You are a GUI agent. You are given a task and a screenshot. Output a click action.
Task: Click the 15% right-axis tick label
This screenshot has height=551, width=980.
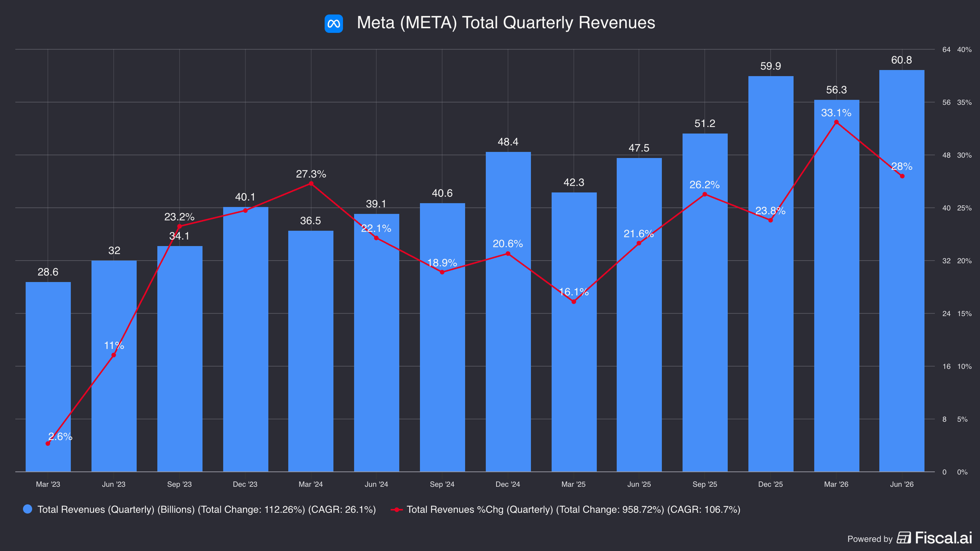(x=965, y=314)
